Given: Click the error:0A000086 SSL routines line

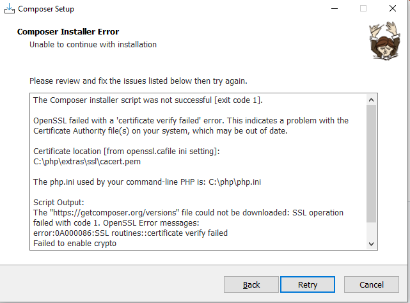Looking at the screenshot, I should tap(130, 233).
